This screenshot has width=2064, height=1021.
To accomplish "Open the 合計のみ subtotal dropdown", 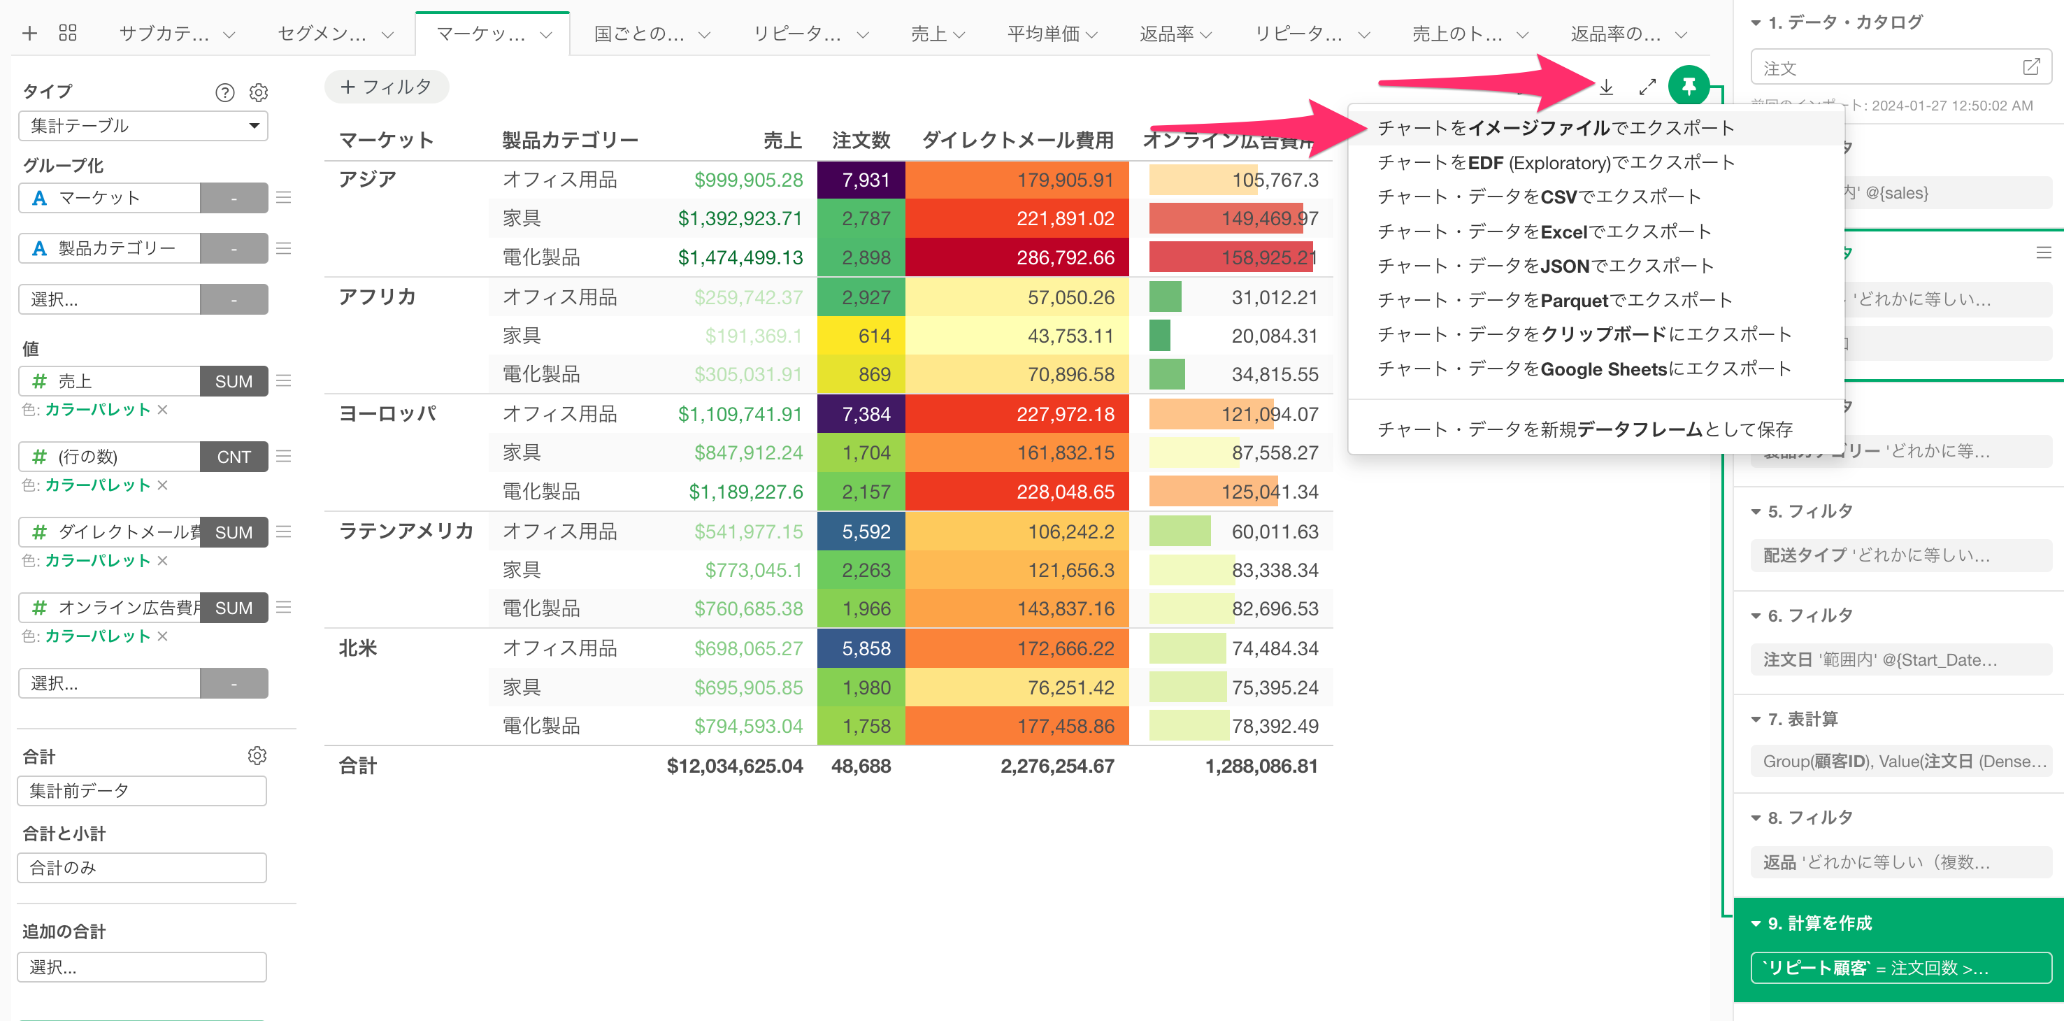I will pos(142,867).
